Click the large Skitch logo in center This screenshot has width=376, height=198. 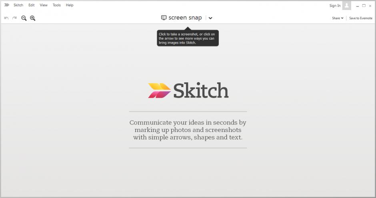(x=188, y=90)
